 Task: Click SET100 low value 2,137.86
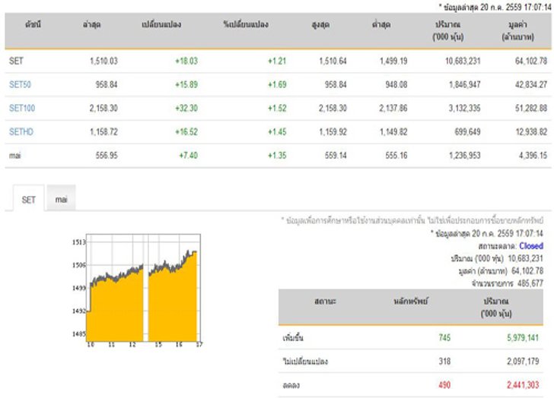point(393,108)
